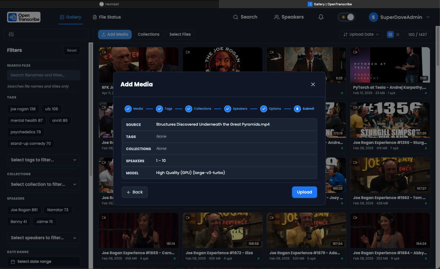Open the Select tags to filter dropdown
440x269 pixels.
tap(44, 160)
